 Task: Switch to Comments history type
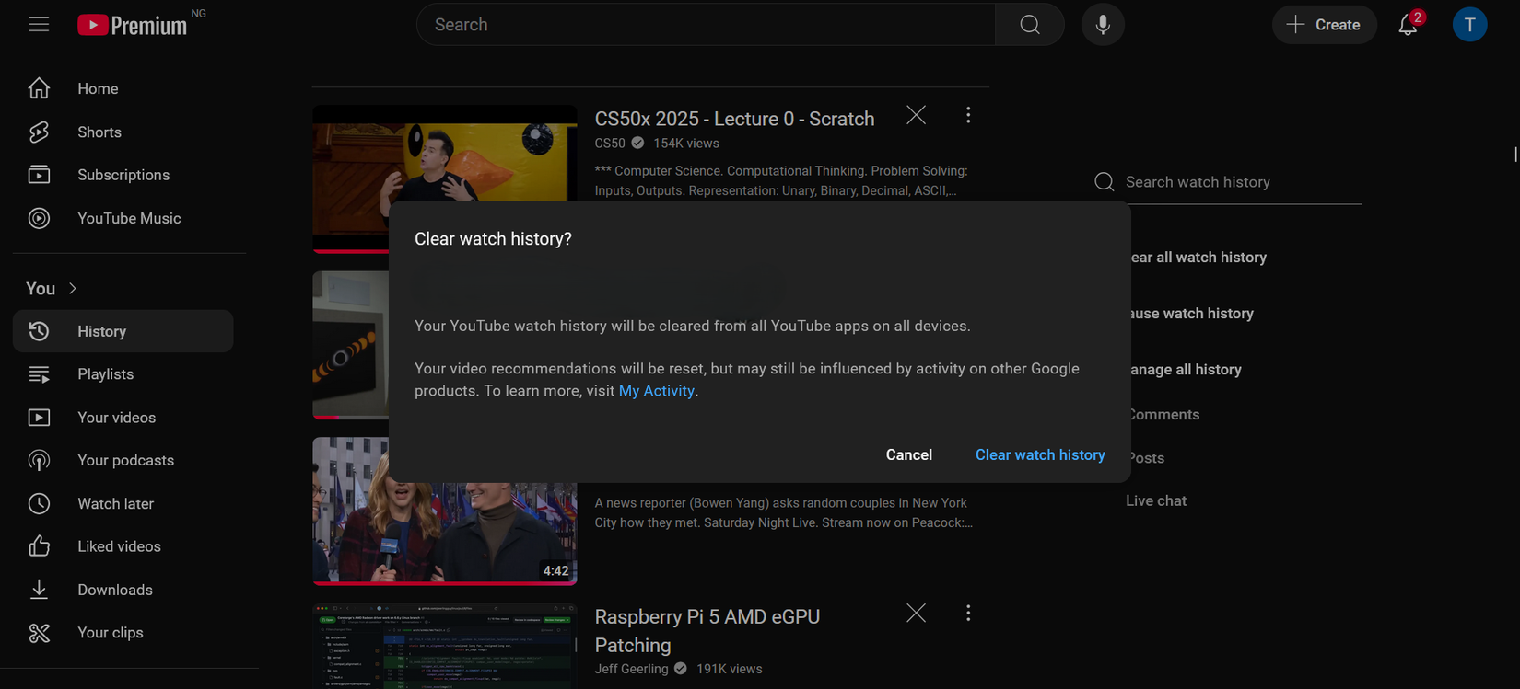pos(1165,415)
